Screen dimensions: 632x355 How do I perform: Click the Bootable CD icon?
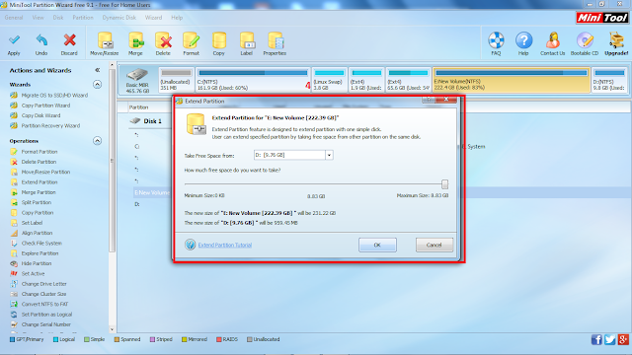[x=585, y=40]
